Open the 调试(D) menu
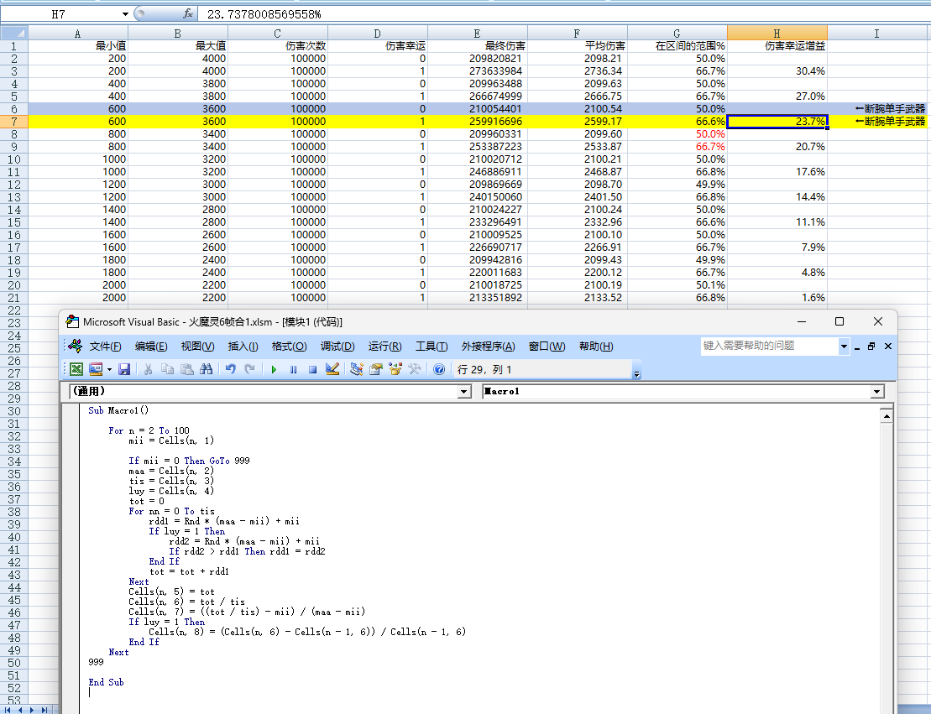This screenshot has height=714, width=931. pyautogui.click(x=337, y=347)
